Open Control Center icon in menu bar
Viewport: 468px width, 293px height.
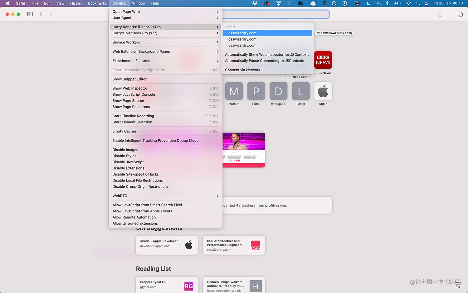click(x=427, y=3)
